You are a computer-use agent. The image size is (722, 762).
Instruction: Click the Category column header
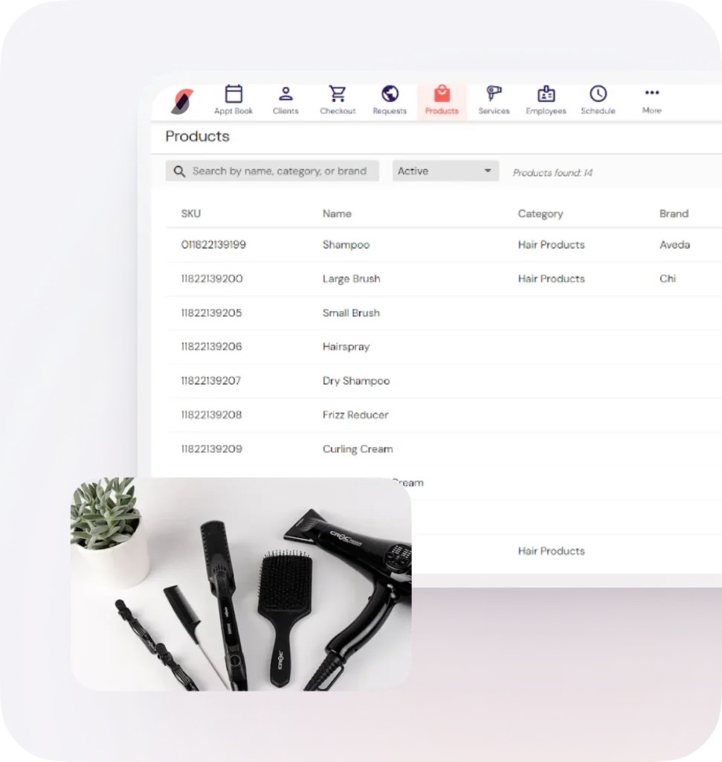coord(541,214)
